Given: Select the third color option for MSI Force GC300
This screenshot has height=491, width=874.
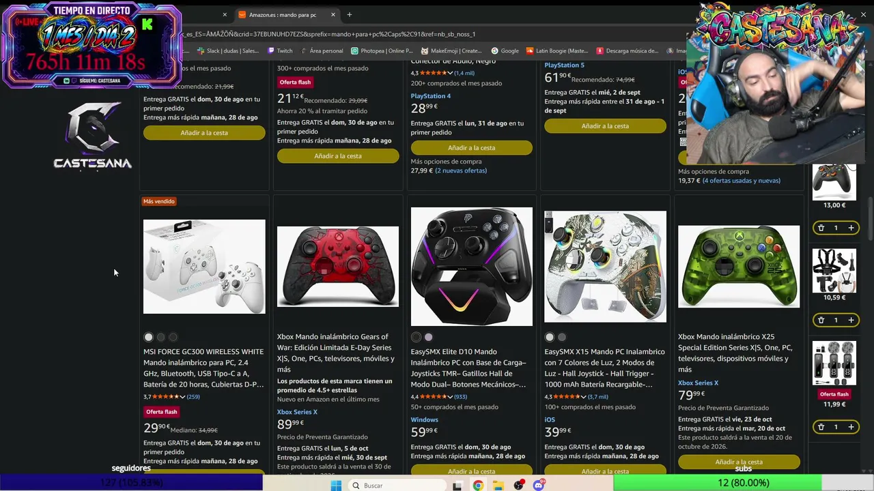Looking at the screenshot, I should pos(173,337).
